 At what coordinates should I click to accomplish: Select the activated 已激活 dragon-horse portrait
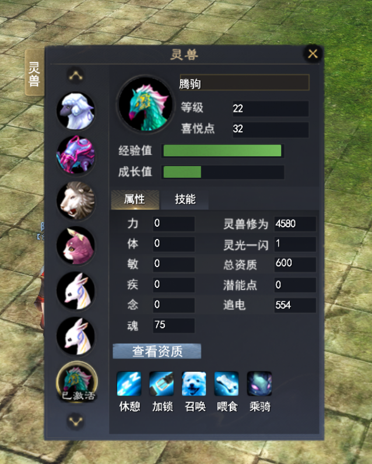(76, 381)
